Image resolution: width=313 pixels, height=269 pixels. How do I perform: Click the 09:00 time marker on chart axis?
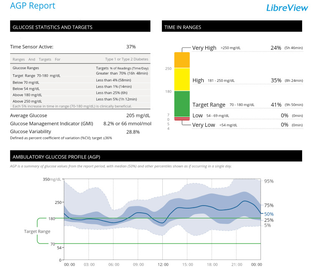click(x=138, y=264)
